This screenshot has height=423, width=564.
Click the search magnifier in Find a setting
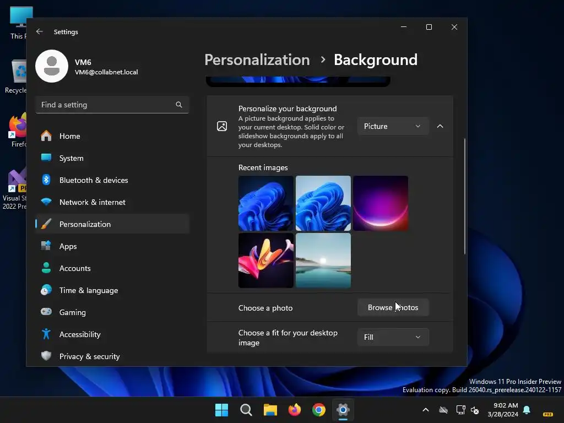179,105
